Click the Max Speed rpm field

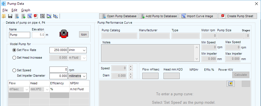(x=233, y=47)
